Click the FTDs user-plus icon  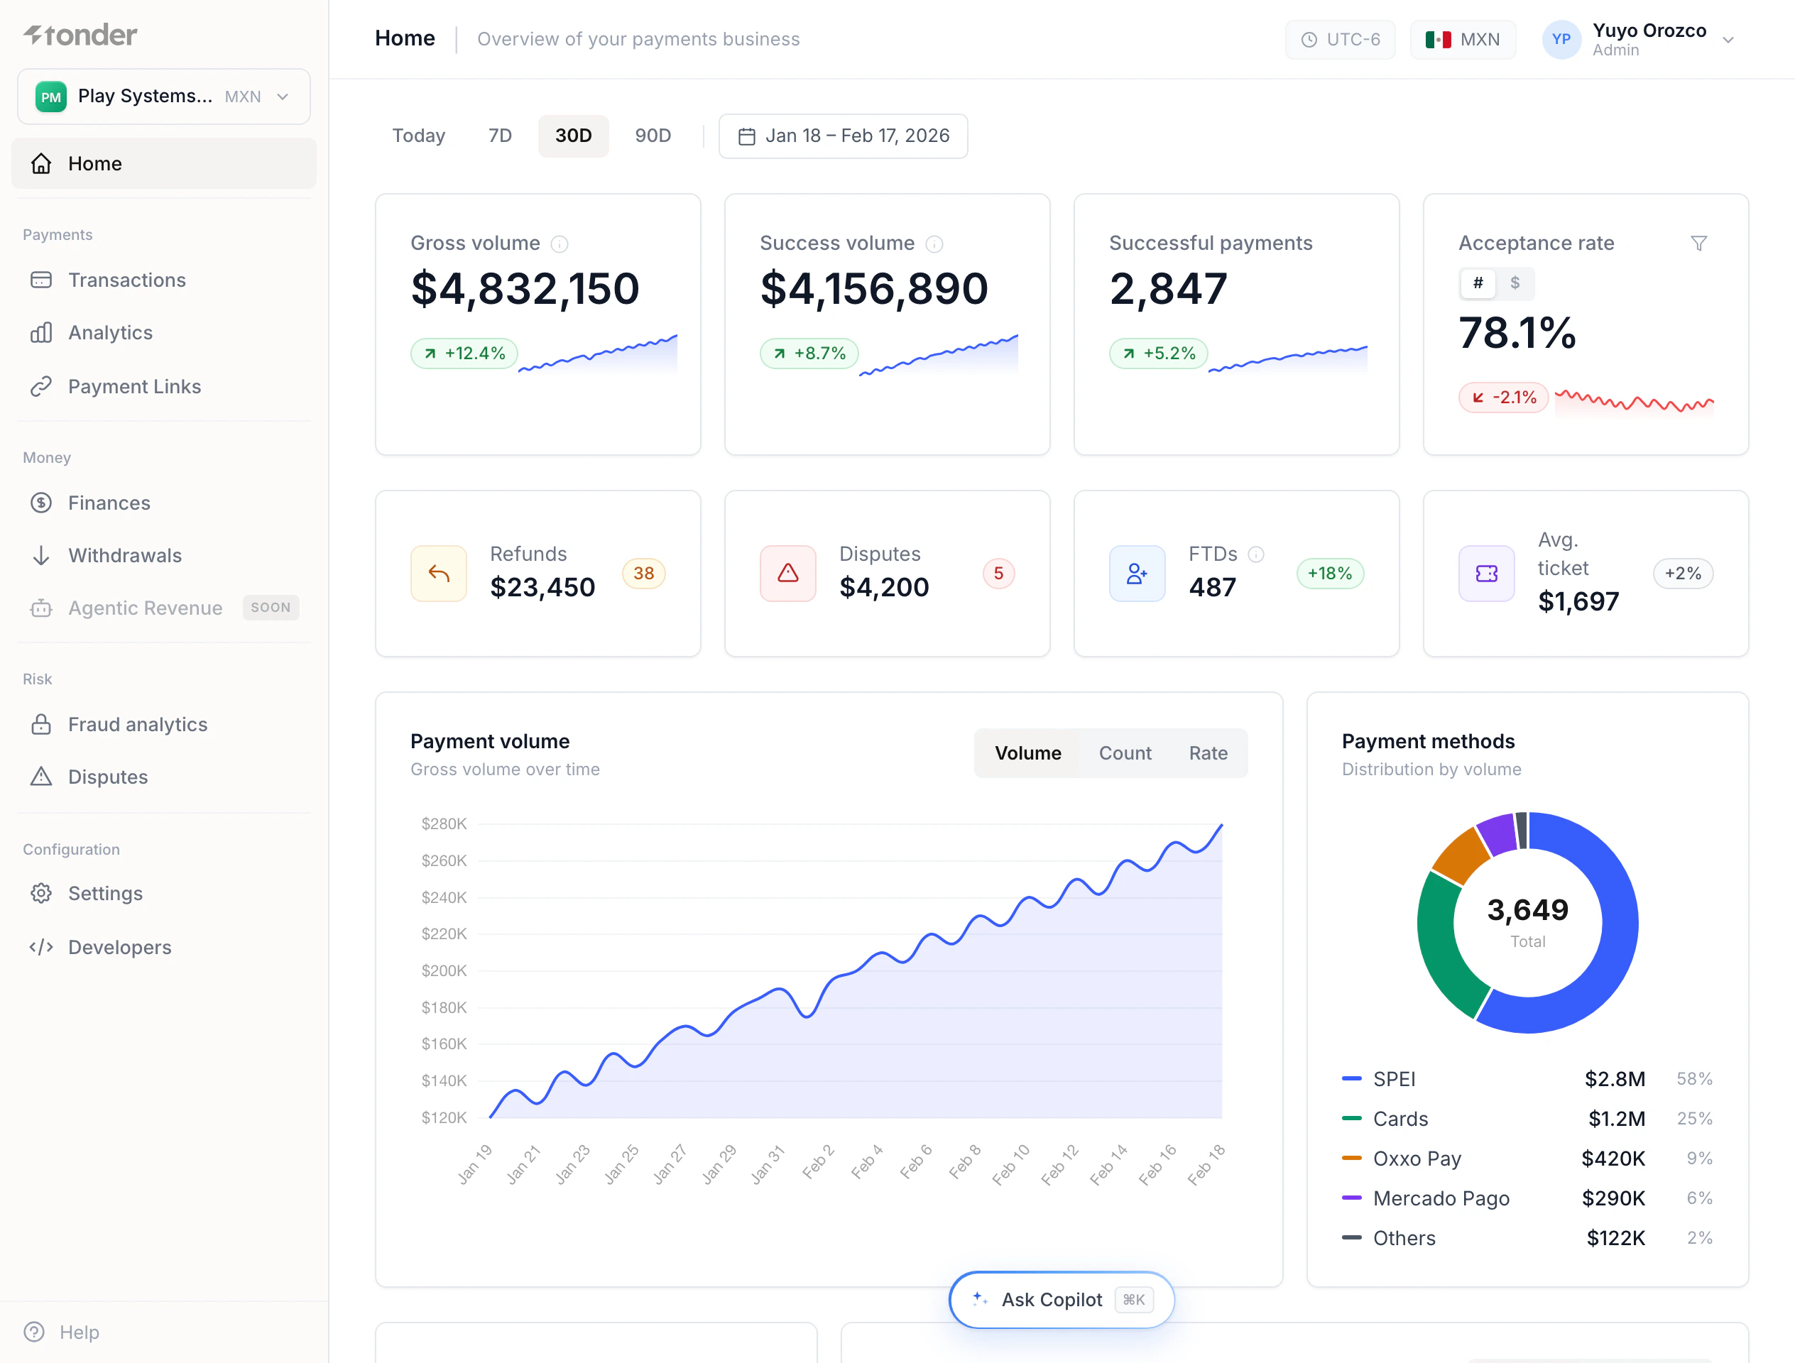pos(1137,574)
